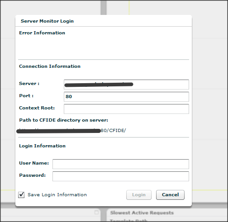
Task: Click the Template Path column header
Action: tap(128, 221)
